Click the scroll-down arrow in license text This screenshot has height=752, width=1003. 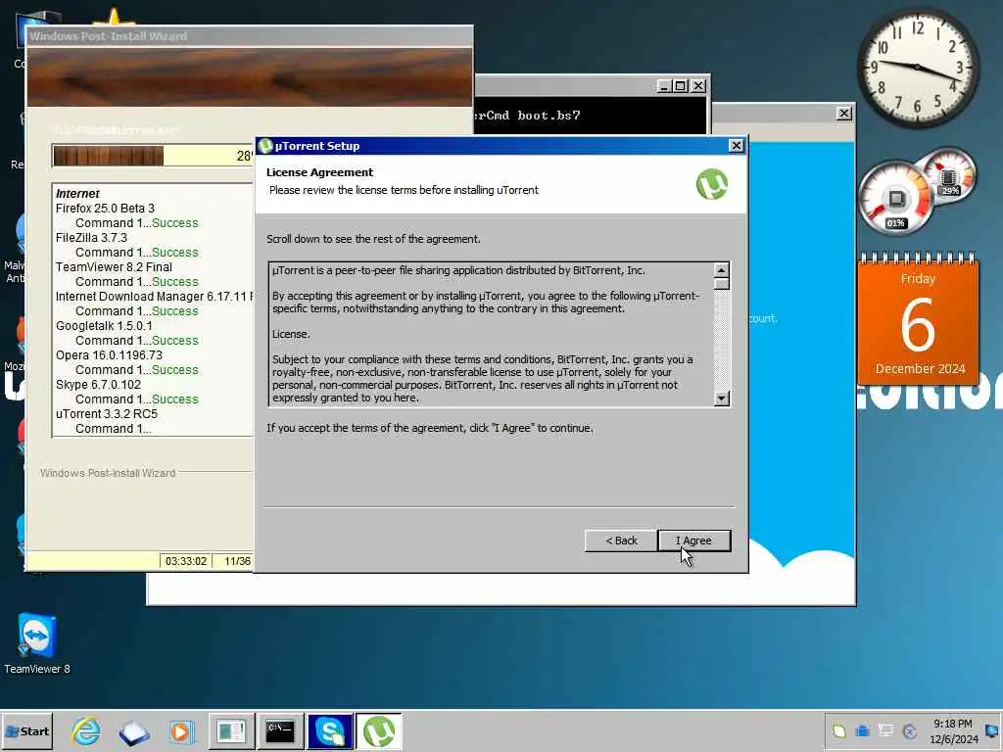(722, 399)
